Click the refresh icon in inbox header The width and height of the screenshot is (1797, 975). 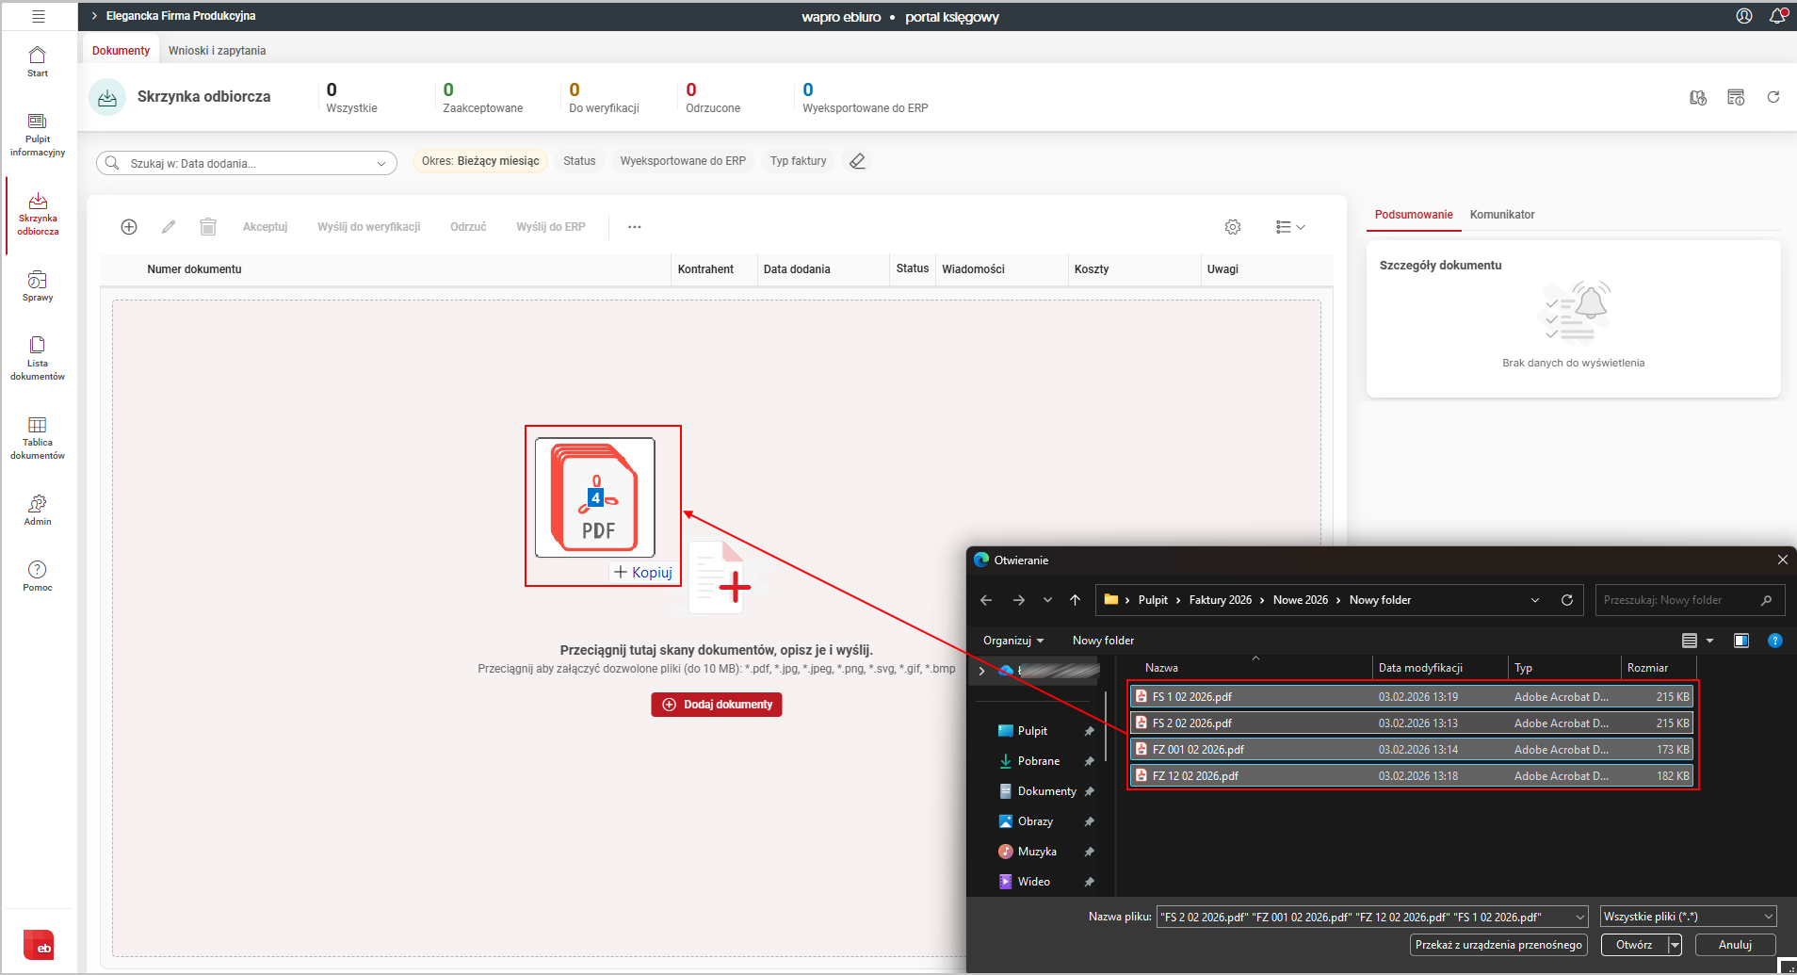pyautogui.click(x=1773, y=97)
